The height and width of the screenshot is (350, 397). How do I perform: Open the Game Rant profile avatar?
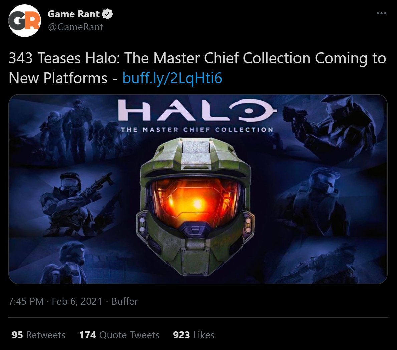(x=25, y=21)
